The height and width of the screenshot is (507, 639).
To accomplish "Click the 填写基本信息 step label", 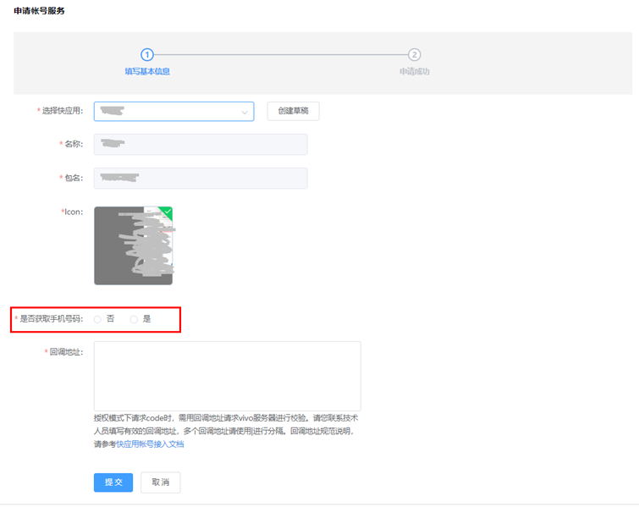I will 147,71.
